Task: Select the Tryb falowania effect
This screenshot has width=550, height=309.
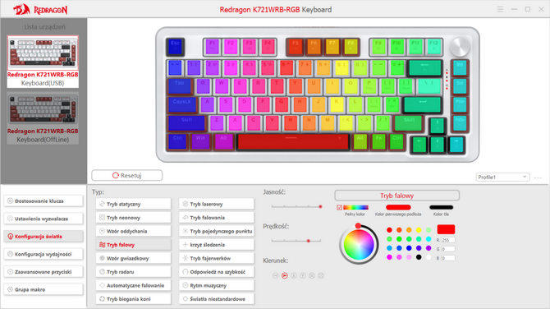Action: click(217, 218)
